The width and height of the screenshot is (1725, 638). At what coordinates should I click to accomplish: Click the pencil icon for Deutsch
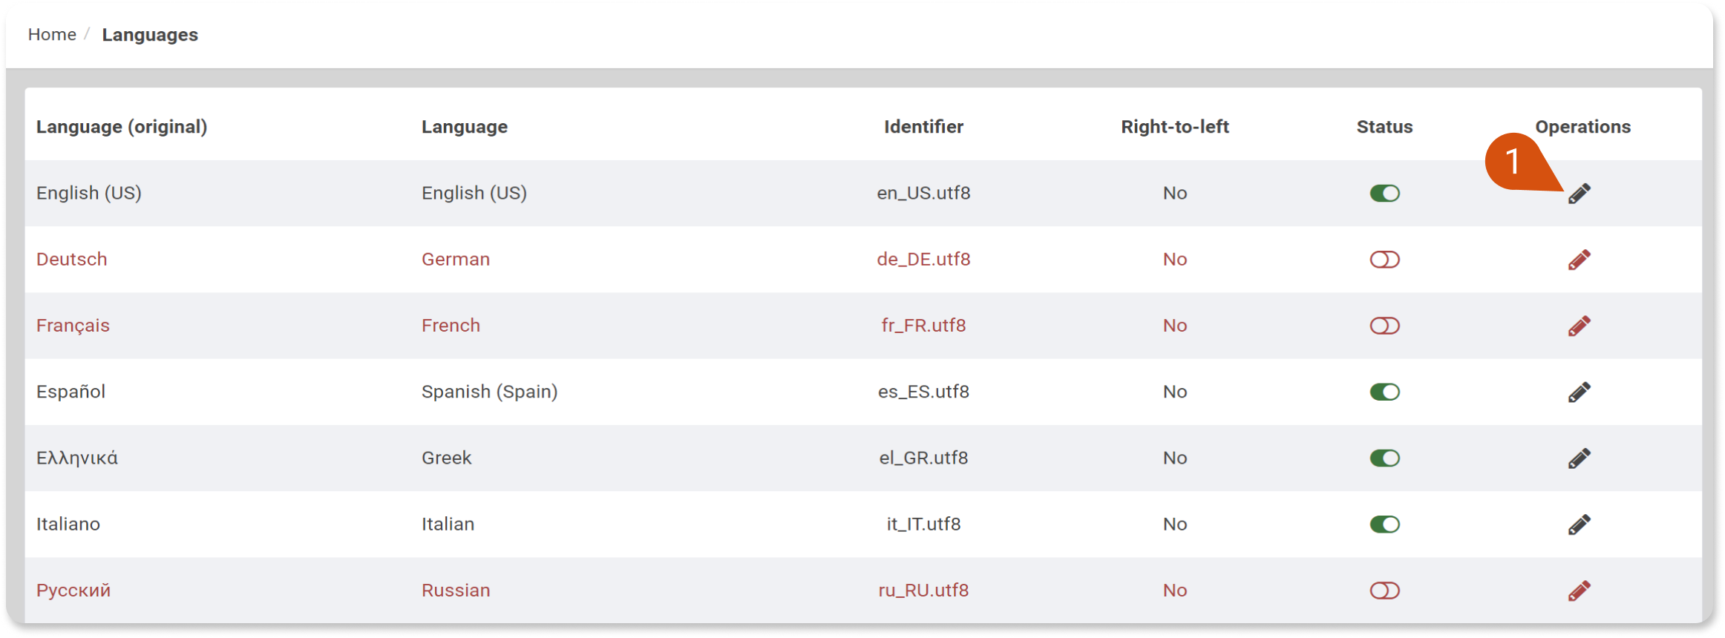(1579, 260)
